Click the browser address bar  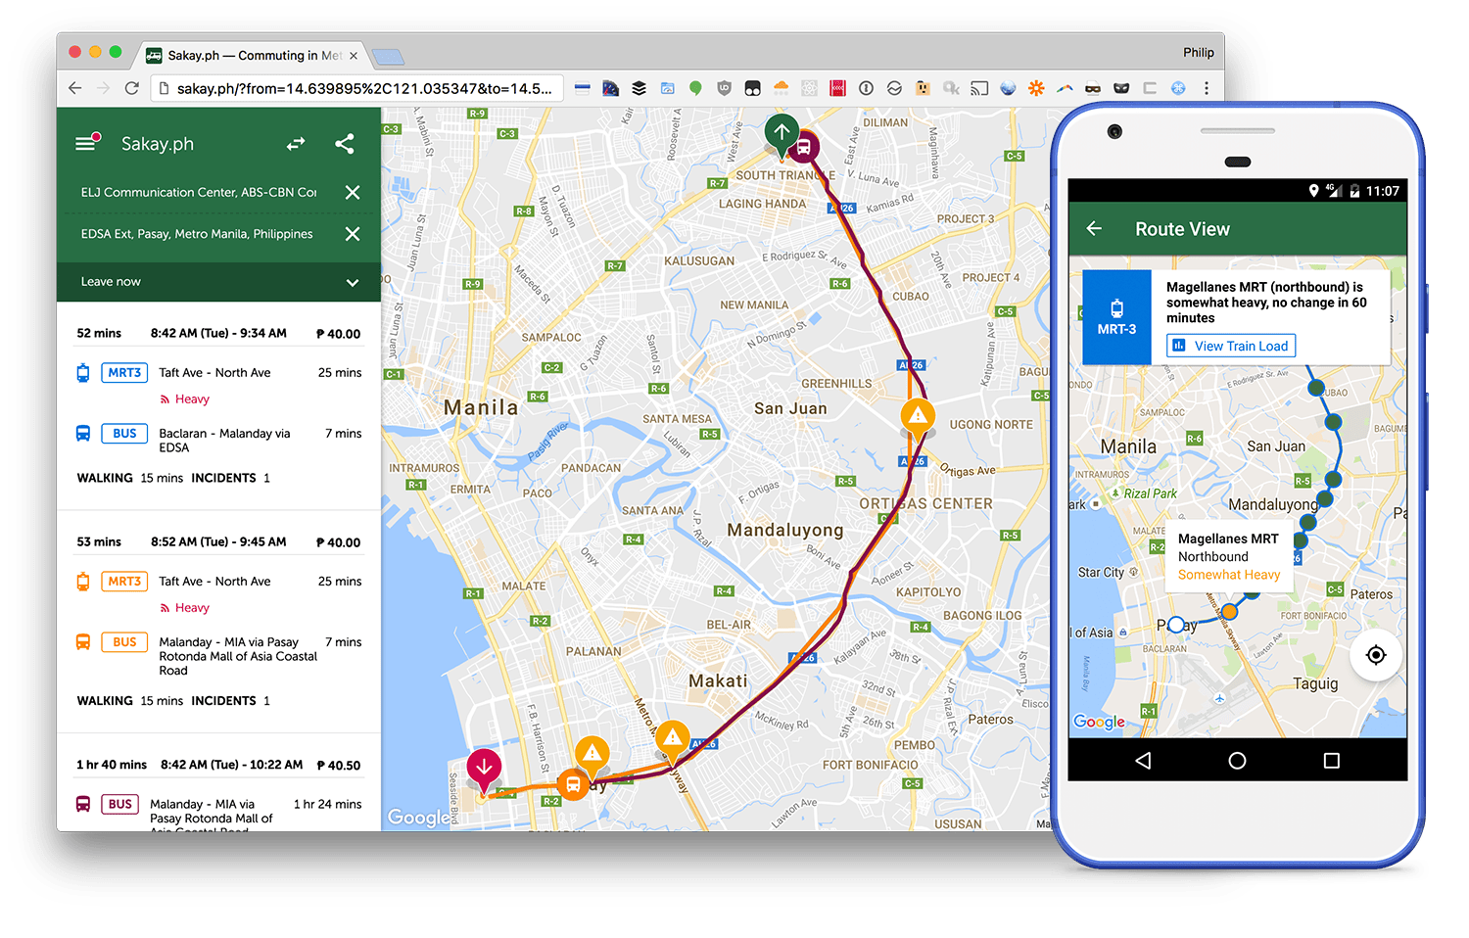(357, 88)
